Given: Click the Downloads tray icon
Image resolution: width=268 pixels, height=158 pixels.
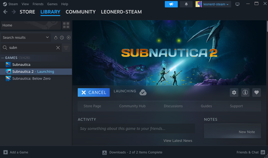Looking at the screenshot, I should (x=105, y=152).
